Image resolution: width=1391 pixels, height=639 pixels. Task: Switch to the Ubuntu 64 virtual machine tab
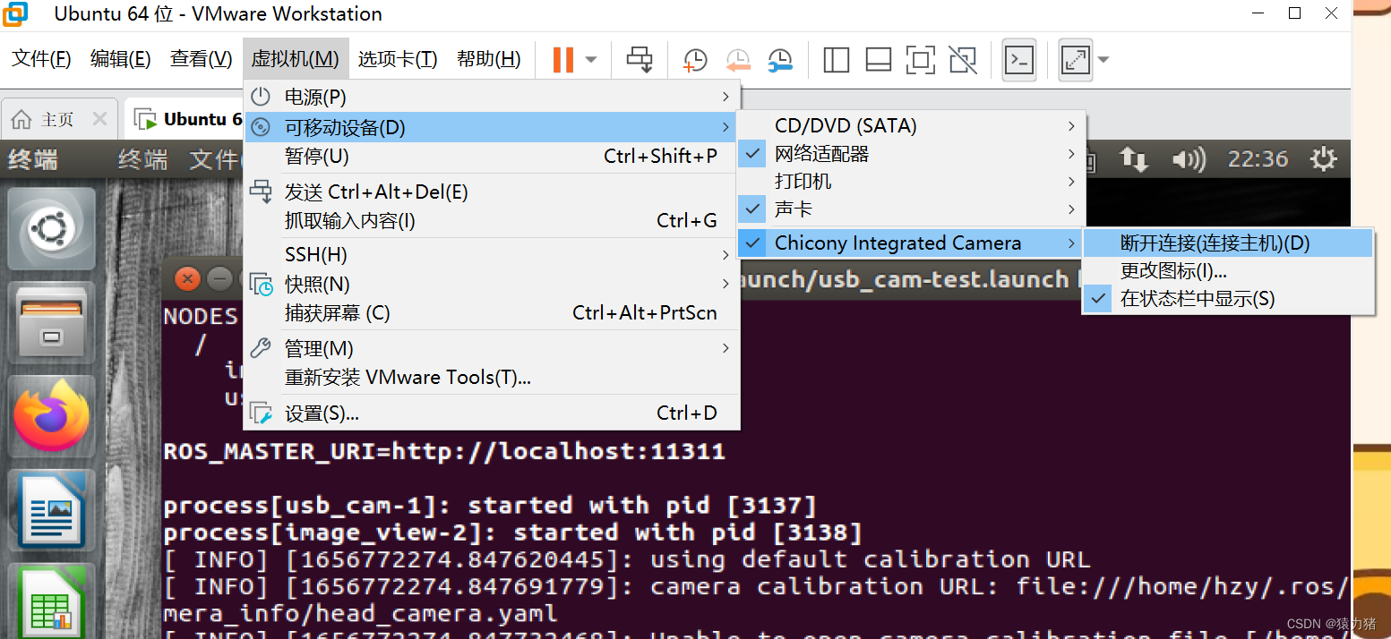tap(186, 120)
